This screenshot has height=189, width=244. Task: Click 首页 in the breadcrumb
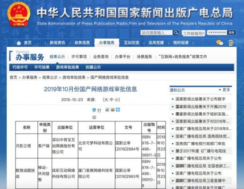[x=13, y=77]
